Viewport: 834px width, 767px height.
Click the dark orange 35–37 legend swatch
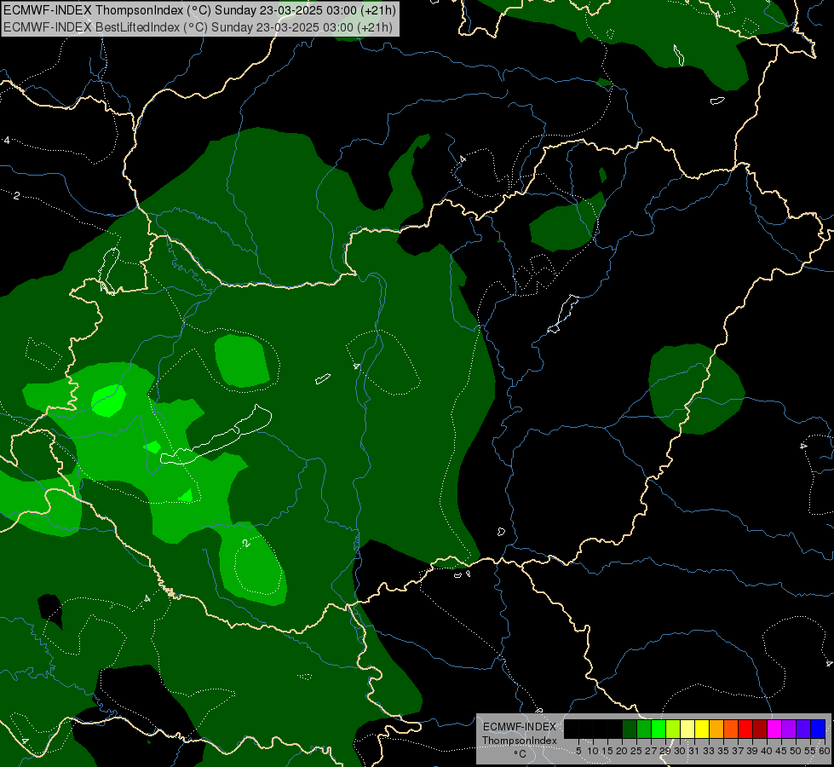pos(731,729)
